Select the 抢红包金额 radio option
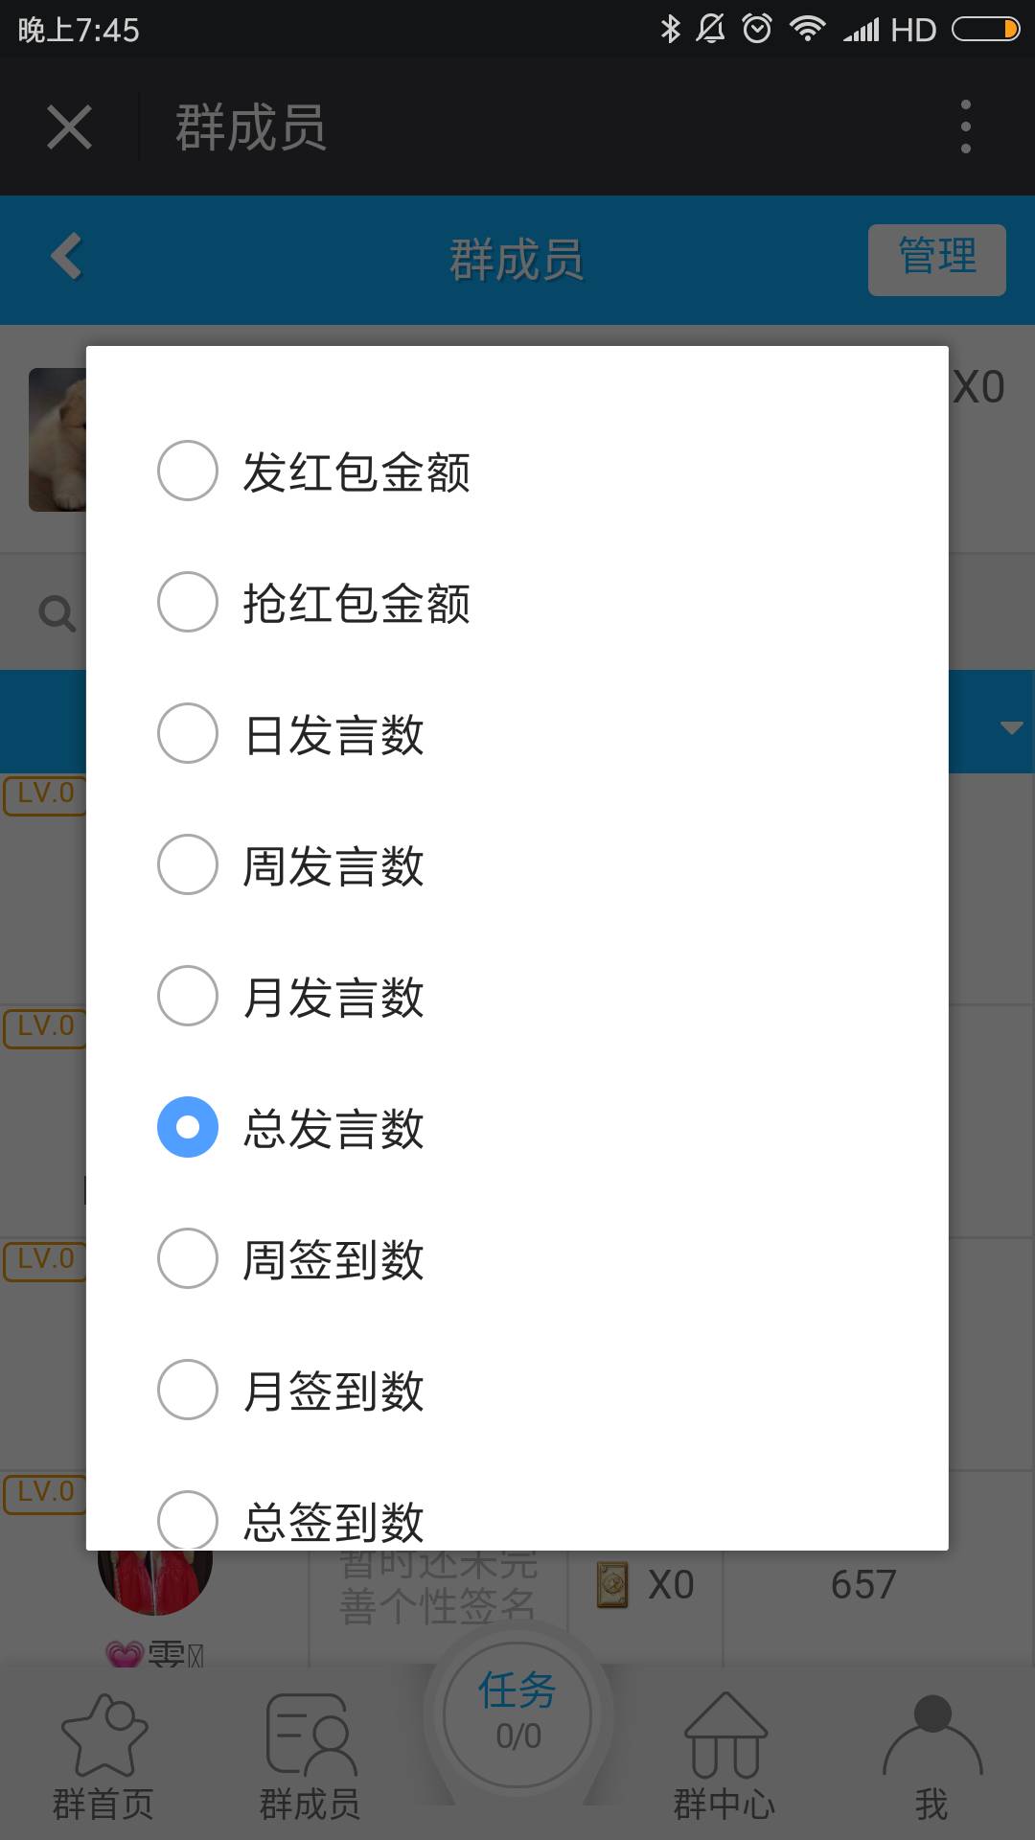The width and height of the screenshot is (1035, 1840). click(x=188, y=602)
